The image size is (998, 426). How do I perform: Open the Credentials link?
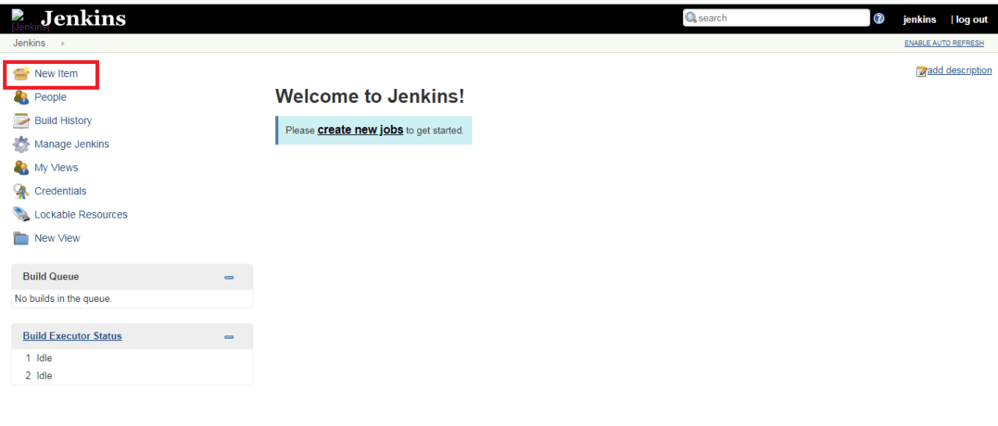tap(60, 190)
